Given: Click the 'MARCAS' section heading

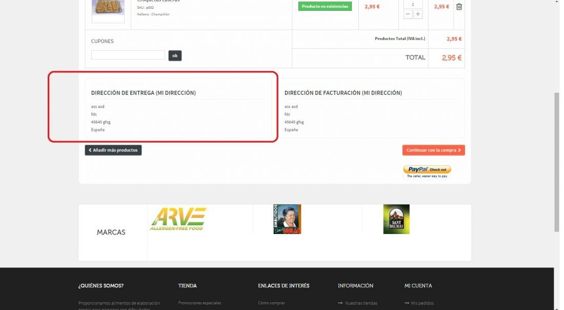Looking at the screenshot, I should coord(111,232).
